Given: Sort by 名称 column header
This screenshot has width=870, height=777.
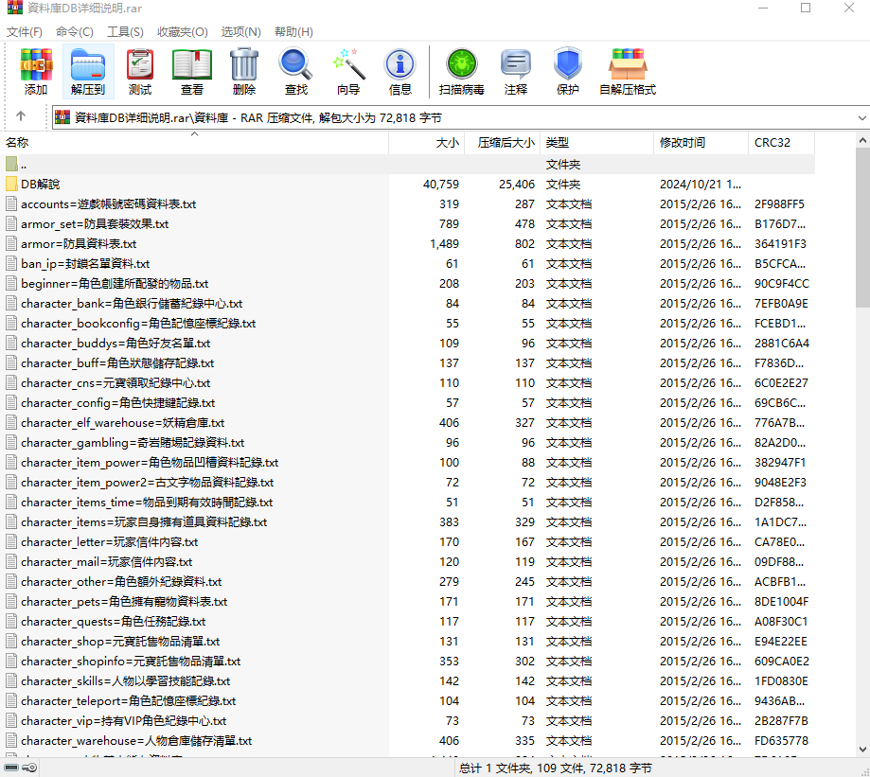Looking at the screenshot, I should pos(194,143).
